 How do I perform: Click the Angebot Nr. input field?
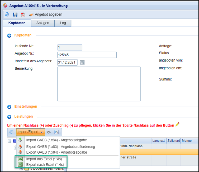click(x=87, y=55)
